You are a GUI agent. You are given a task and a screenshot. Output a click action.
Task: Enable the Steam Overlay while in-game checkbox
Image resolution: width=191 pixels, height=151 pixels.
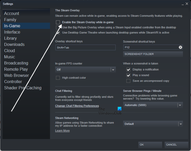click(58, 22)
